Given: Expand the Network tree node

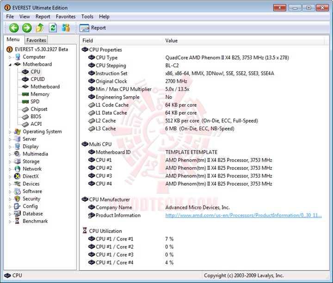Looking at the screenshot, I should 10,169.
